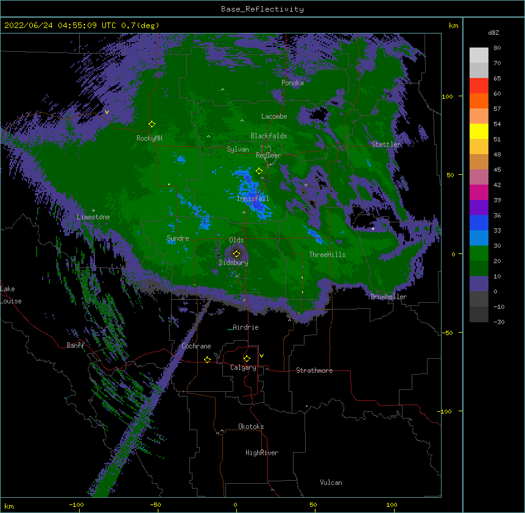Click the Lacombe label
The image size is (525, 513).
tap(274, 116)
